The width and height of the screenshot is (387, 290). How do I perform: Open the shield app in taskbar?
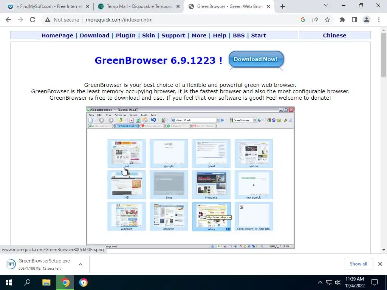point(84,282)
